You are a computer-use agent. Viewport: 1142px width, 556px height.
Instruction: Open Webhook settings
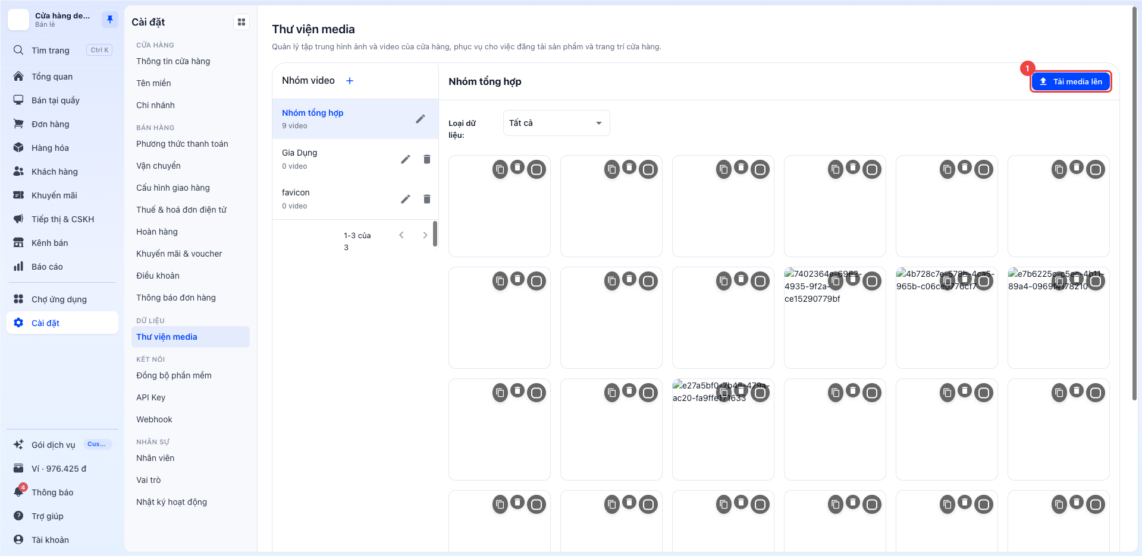pyautogui.click(x=190, y=419)
